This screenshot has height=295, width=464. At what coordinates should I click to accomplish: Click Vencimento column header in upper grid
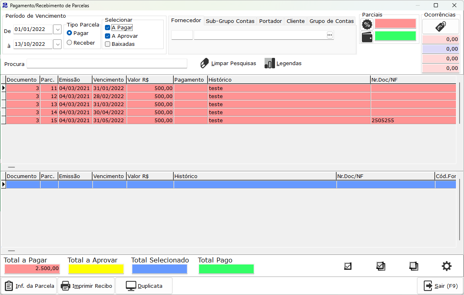(x=109, y=80)
